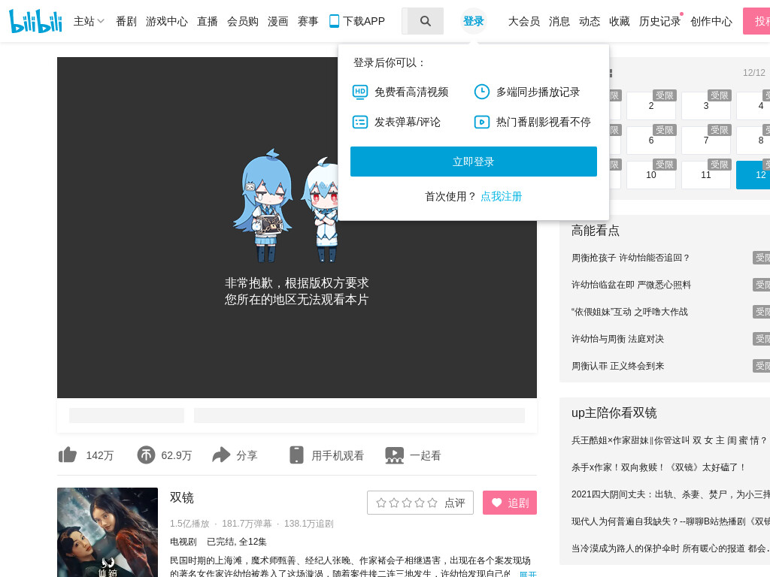Click the fifth rating star
770x577 pixels.
(432, 503)
